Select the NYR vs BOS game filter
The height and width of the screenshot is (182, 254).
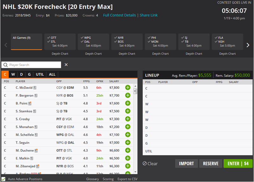click(x=127, y=42)
